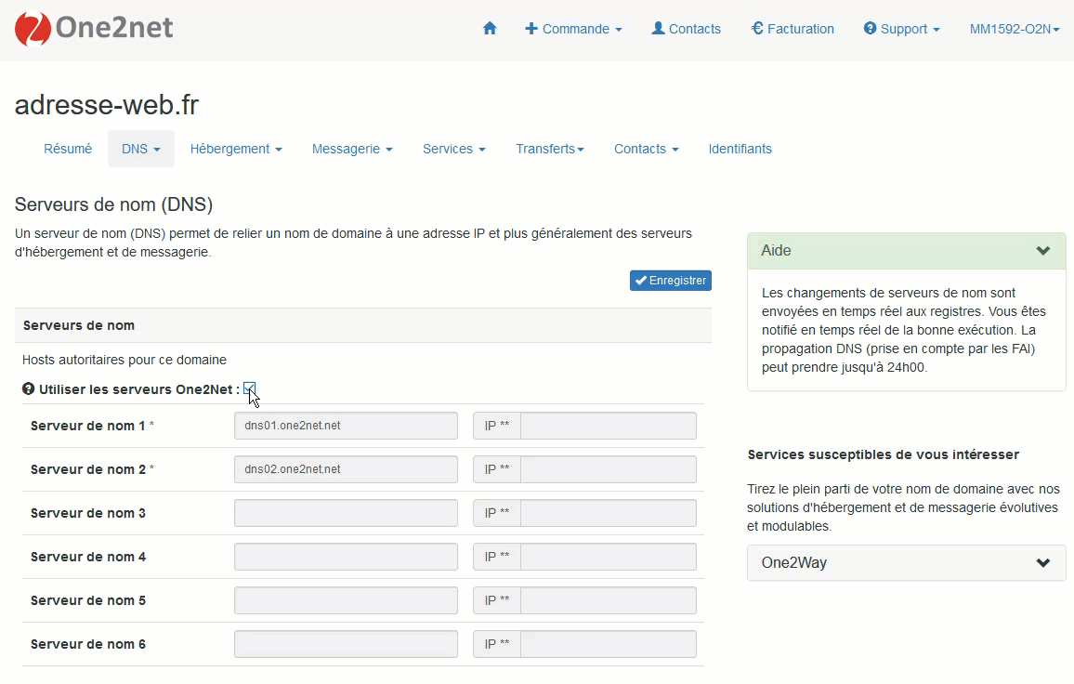
Task: Open the Identifiants tab
Action: click(740, 149)
